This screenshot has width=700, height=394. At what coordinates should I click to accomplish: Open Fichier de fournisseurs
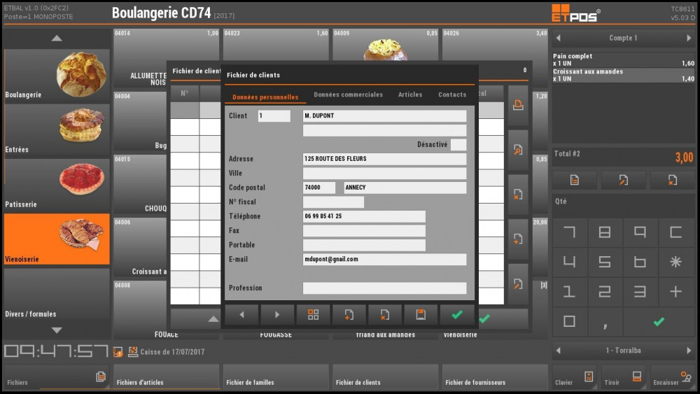(495, 377)
